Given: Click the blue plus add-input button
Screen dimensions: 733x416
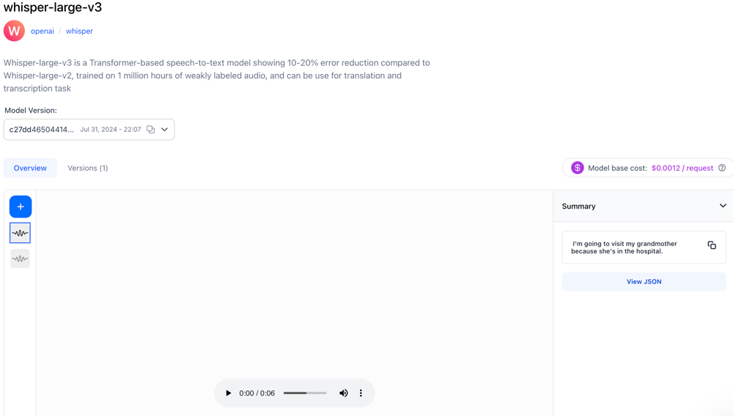Looking at the screenshot, I should click(21, 207).
